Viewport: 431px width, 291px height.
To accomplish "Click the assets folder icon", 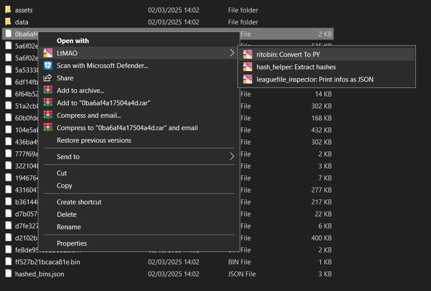I will click(8, 10).
